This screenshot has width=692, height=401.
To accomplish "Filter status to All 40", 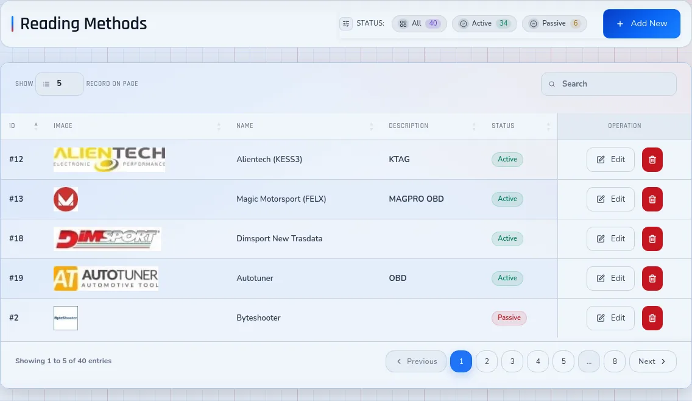I will click(419, 23).
